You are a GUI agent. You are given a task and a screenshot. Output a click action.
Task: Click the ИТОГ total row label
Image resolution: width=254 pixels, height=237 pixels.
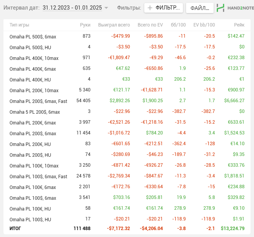pos(15,229)
